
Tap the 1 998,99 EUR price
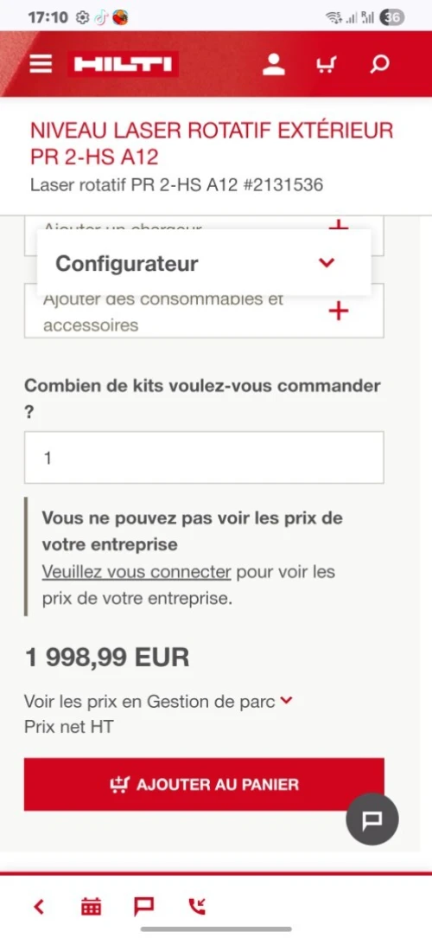[x=107, y=658]
